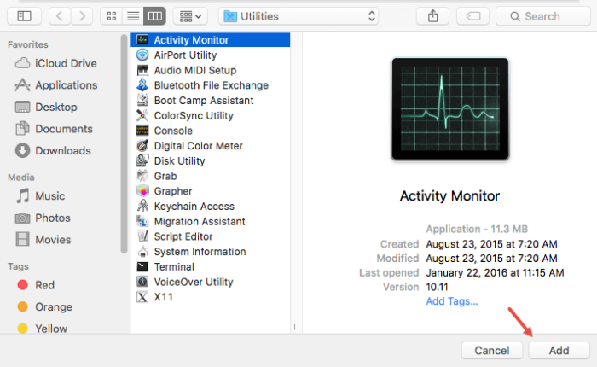Viewport: 597px width, 367px height.
Task: Select the "Terminal" name
Action: pos(174,267)
